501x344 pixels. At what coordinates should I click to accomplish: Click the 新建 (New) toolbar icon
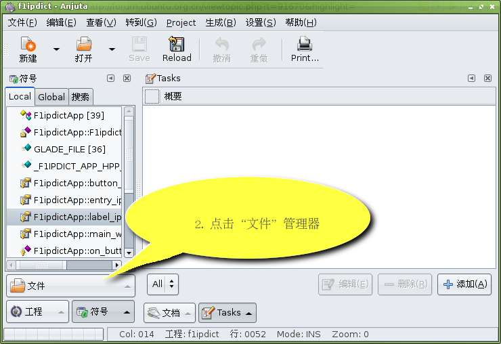28,49
